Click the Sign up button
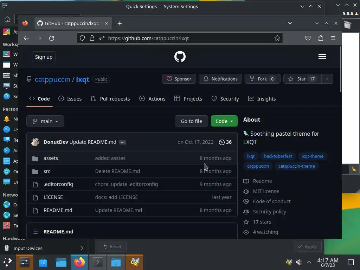The width and height of the screenshot is (360, 270). click(44, 57)
